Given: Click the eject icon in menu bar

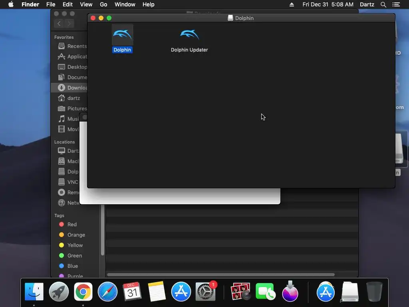Looking at the screenshot, I should 292,4.
